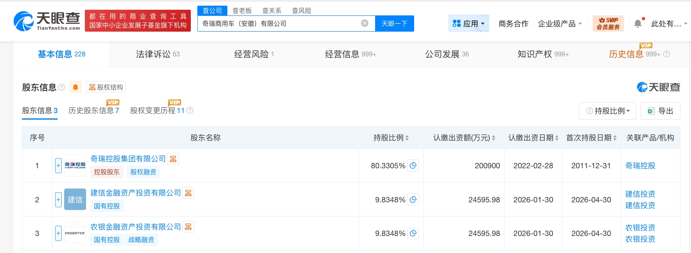Open the 知识产权 999+ tab
The width and height of the screenshot is (691, 253).
pyautogui.click(x=543, y=54)
